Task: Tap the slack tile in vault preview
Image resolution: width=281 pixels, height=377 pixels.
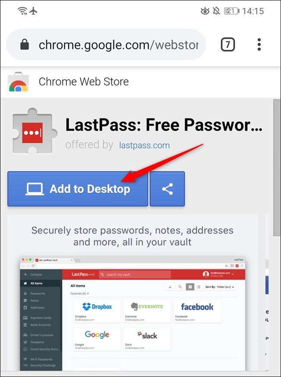Action: click(x=147, y=339)
